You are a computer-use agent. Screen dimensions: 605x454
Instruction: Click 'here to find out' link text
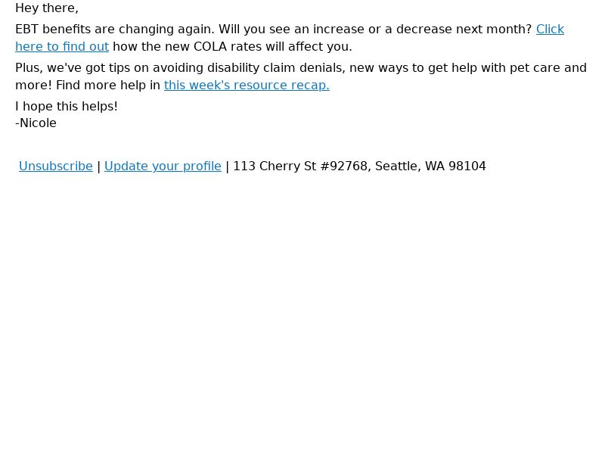pyautogui.click(x=62, y=47)
